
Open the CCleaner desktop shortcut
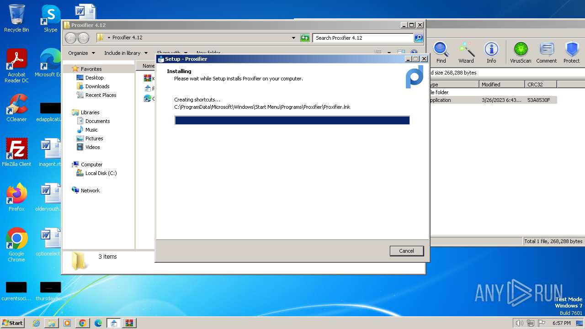click(x=16, y=108)
